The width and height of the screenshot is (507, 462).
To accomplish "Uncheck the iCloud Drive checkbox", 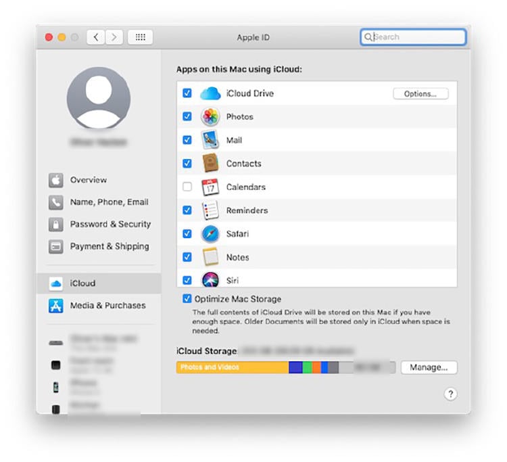I will pos(187,93).
